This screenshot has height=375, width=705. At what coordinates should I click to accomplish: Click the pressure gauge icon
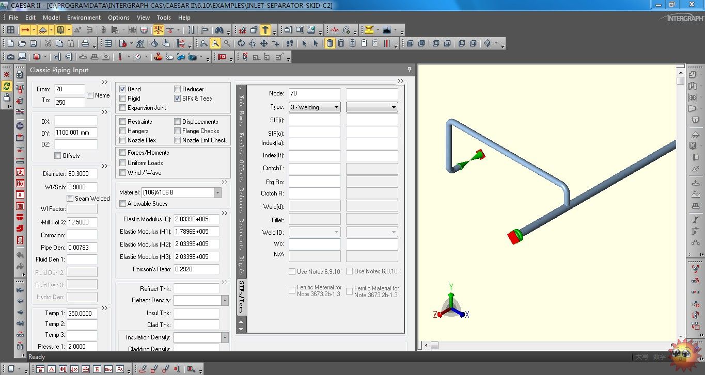tap(138, 57)
